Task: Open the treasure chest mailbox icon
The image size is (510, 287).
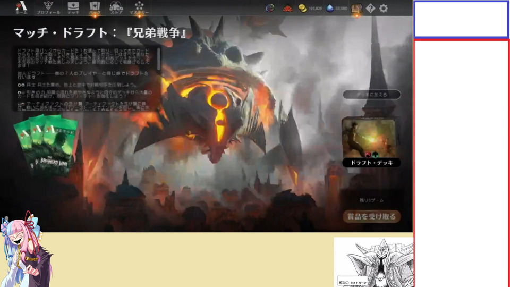Action: pos(357,8)
